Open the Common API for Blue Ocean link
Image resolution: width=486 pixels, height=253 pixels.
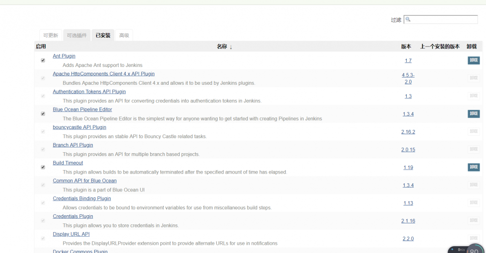point(85,181)
